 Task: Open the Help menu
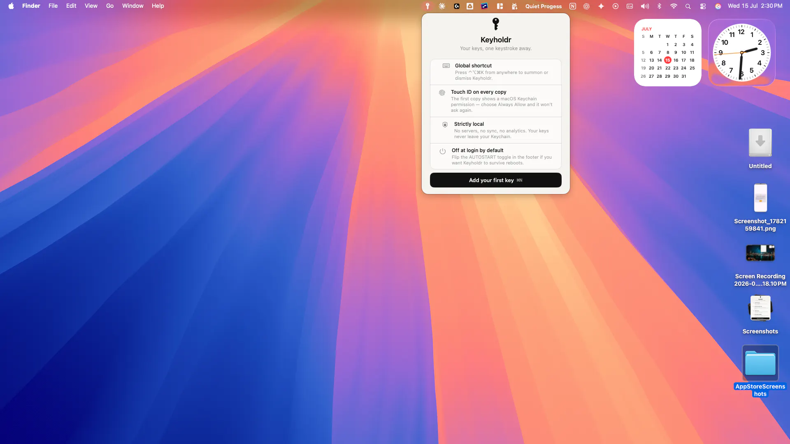pyautogui.click(x=158, y=6)
